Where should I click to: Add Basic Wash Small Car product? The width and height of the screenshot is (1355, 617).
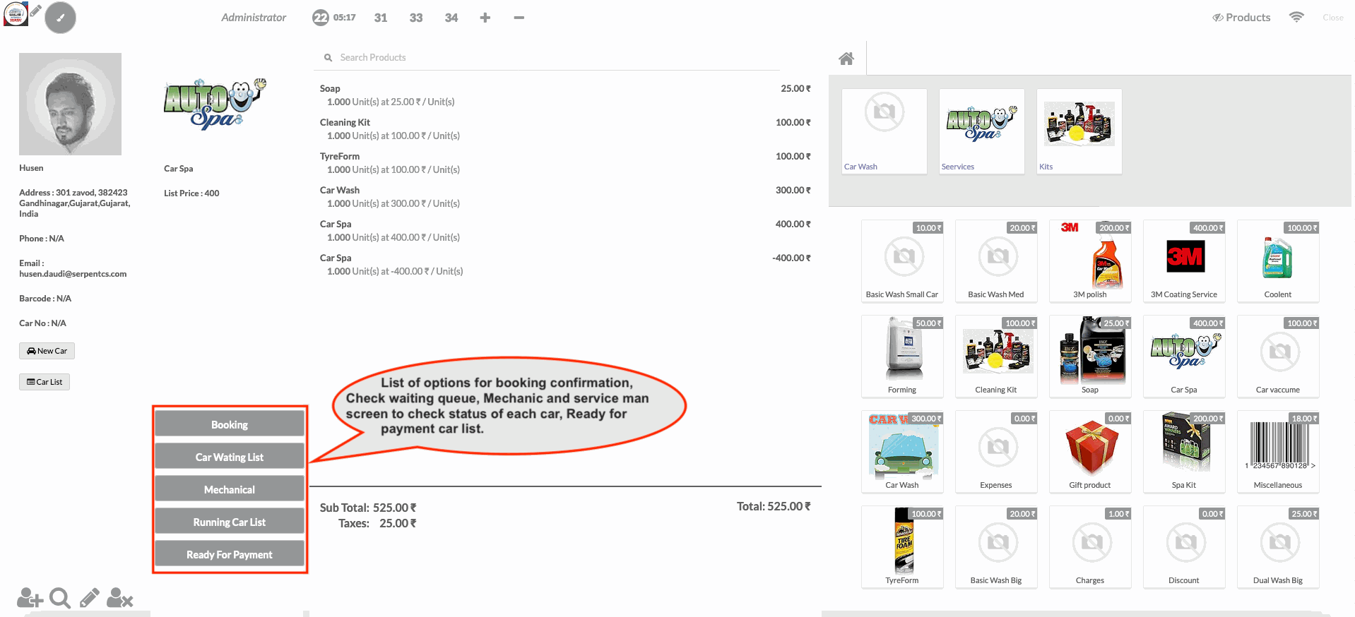pos(902,261)
